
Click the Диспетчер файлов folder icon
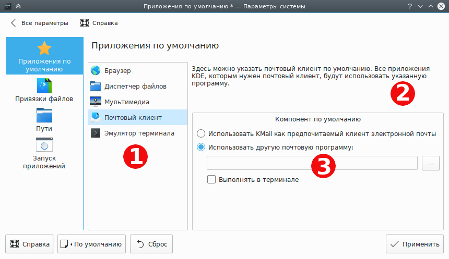(x=95, y=86)
